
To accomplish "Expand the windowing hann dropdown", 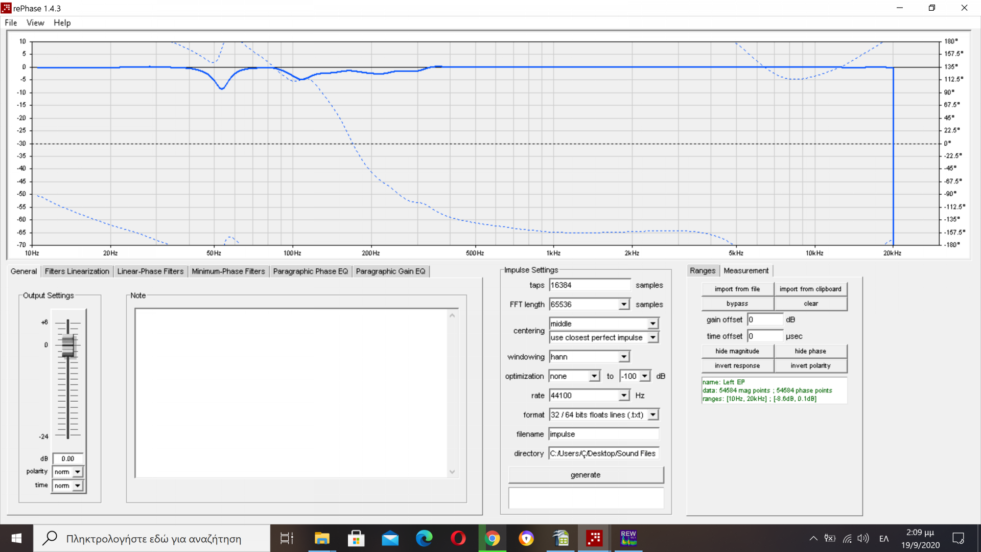I will click(x=624, y=357).
